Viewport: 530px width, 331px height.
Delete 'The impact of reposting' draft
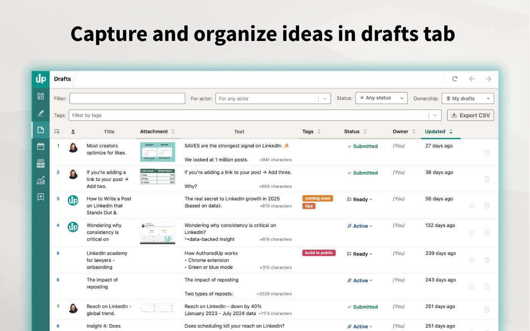click(487, 287)
